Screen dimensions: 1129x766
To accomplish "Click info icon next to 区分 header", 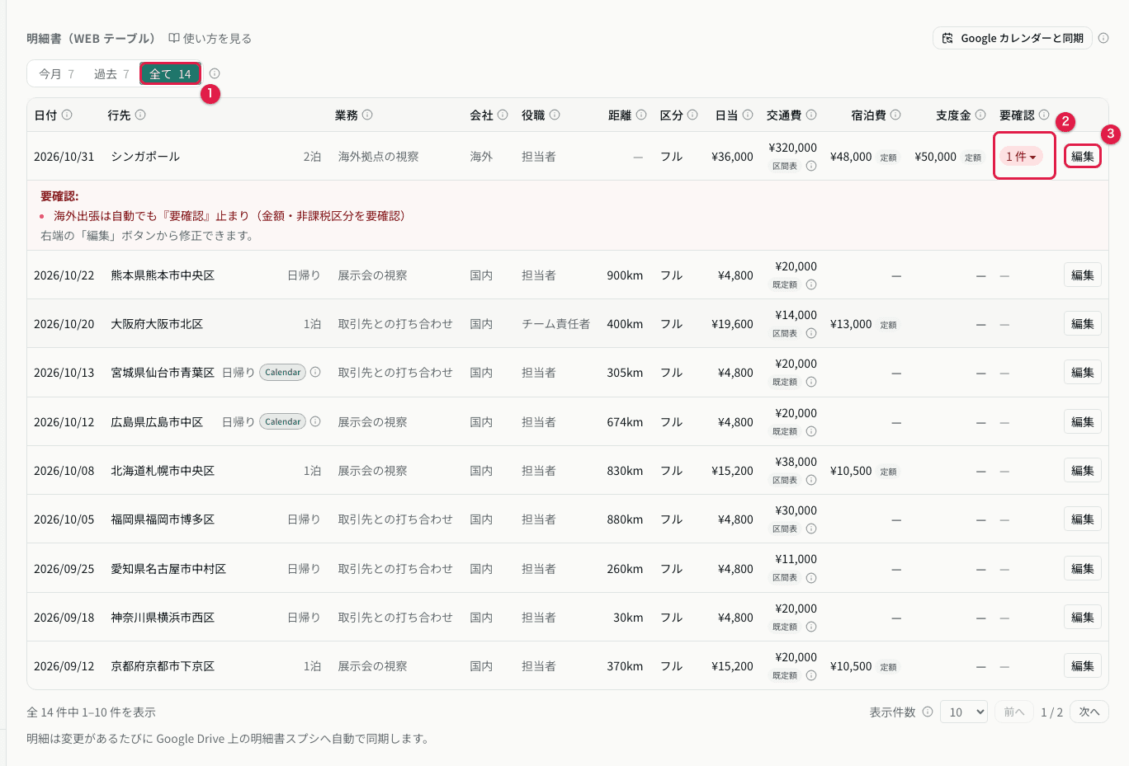I will point(692,115).
